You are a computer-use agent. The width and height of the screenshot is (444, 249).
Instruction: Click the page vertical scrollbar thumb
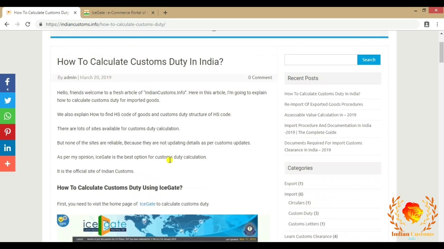click(441, 53)
